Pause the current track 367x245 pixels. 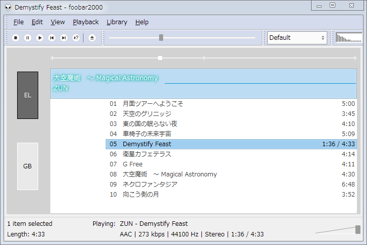pyautogui.click(x=28, y=38)
